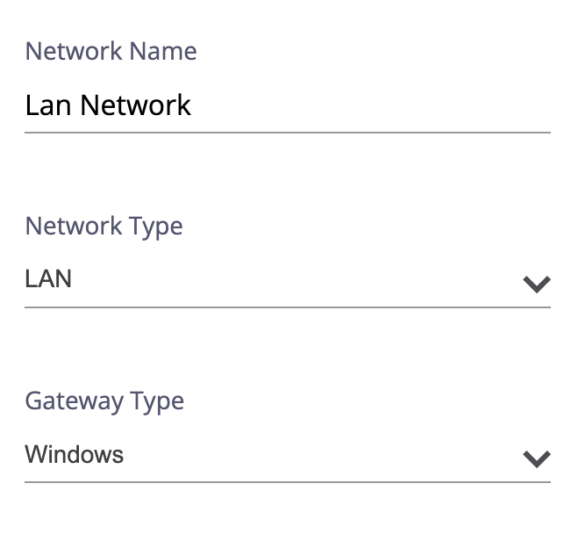Click the Gateway Type label
The image size is (579, 534).
(104, 400)
